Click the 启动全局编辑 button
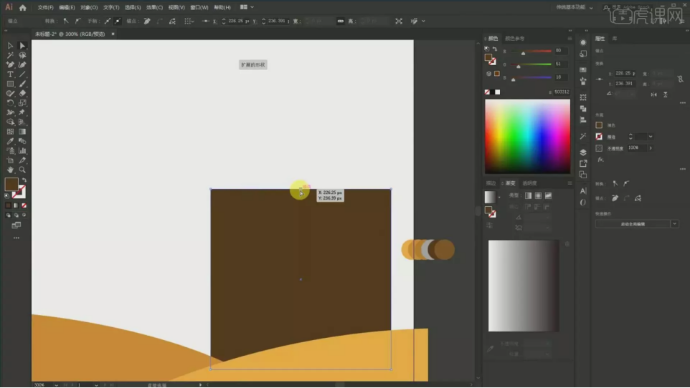 [x=633, y=224]
